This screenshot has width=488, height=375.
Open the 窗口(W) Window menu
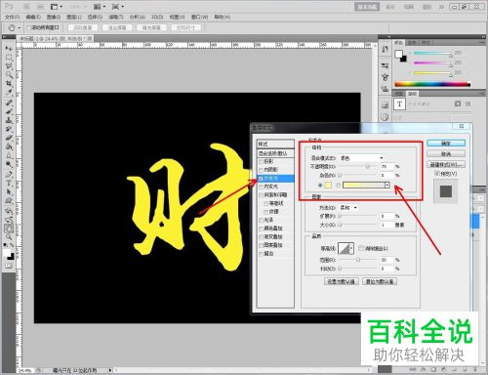199,17
